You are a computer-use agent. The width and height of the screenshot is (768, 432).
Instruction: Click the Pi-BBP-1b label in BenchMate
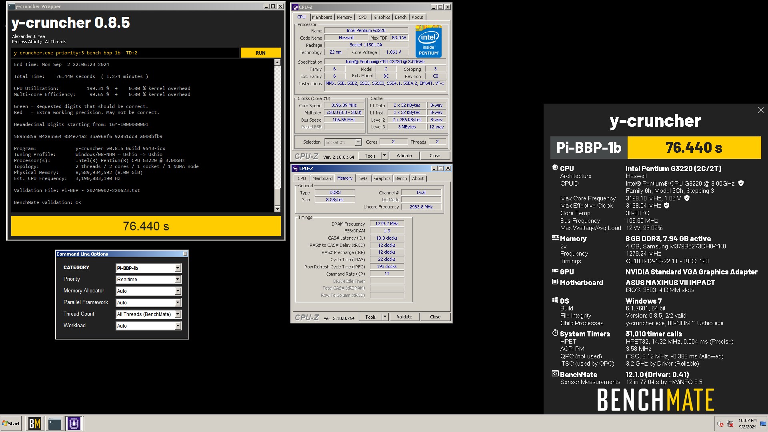(589, 148)
